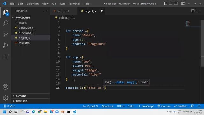Viewport: 204px width, 115px height.
Task: Open Zoom app from the taskbar
Action: coord(57,112)
